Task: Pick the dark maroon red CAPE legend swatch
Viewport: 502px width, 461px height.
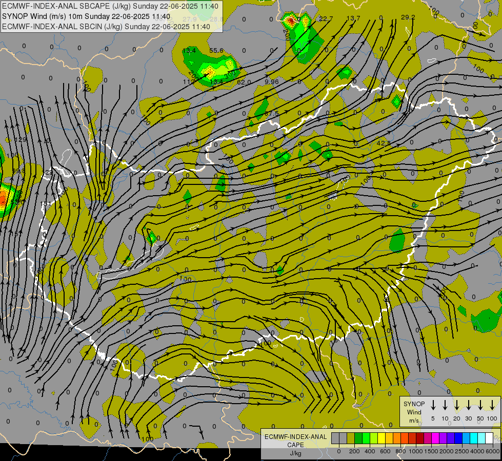Action: click(x=420, y=438)
